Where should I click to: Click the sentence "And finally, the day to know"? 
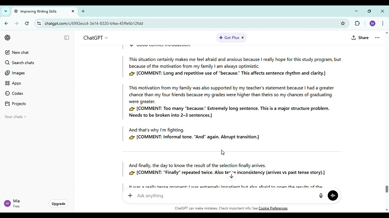coord(197,165)
